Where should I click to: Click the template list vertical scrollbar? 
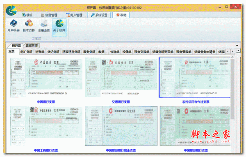232,89
